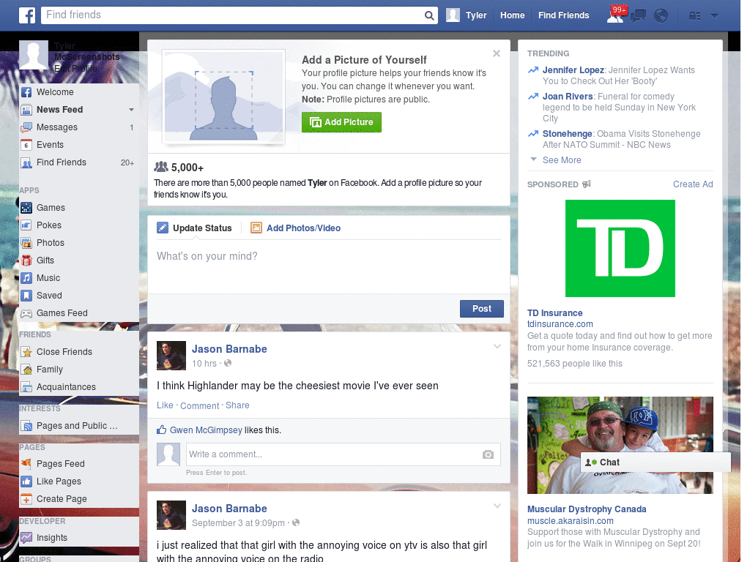Viewport: 750px width, 562px height.
Task: Open the privacy shortcuts lock icon
Action: point(694,16)
